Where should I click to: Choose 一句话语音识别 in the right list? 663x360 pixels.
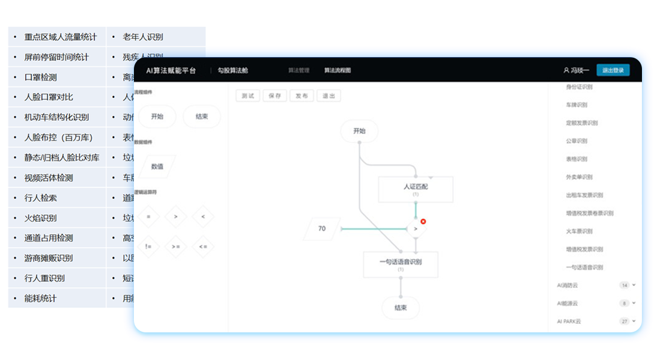coord(584,267)
